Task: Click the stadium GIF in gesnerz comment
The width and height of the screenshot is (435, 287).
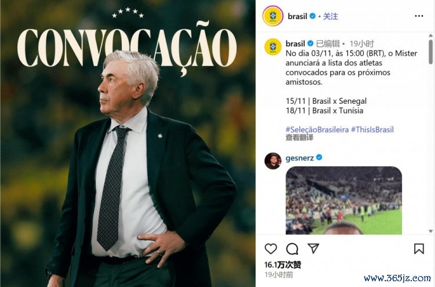Action: tap(344, 201)
